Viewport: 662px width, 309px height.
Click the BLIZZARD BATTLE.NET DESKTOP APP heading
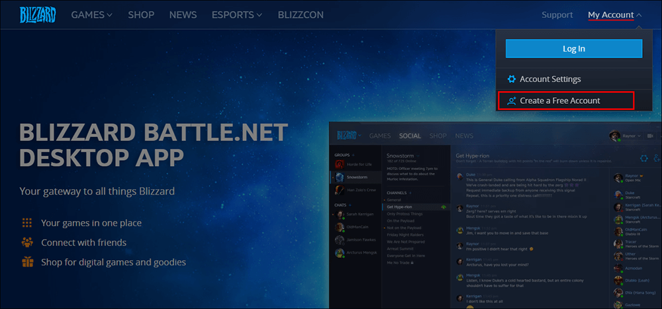tap(154, 145)
